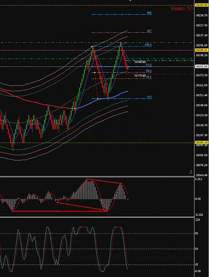Click the current price tag 10183.00
This screenshot has width=209, height=277.
click(x=202, y=66)
